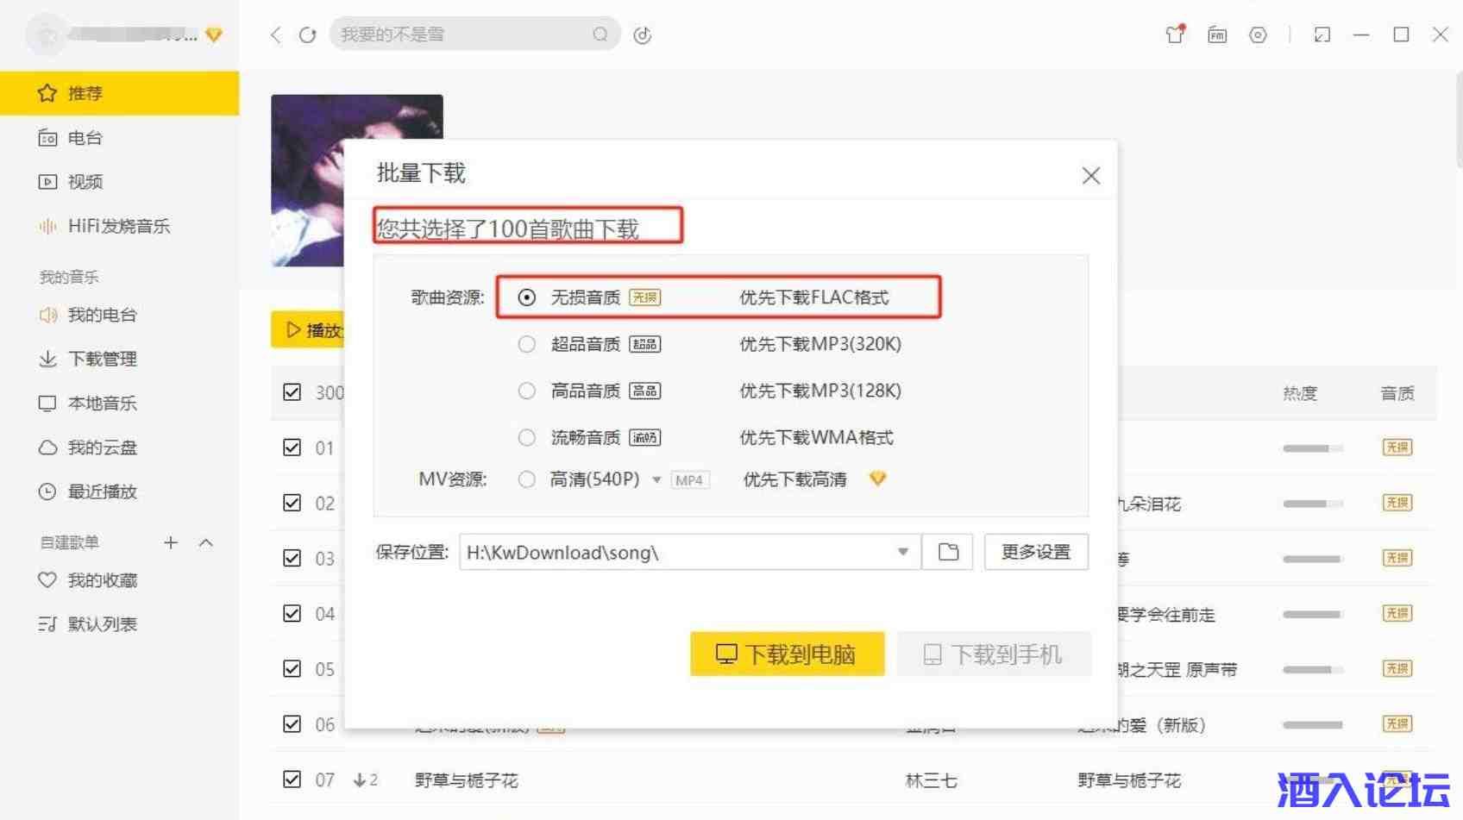This screenshot has width=1463, height=820.
Task: Click the save path field H:\KwDownload\song\
Action: (x=690, y=552)
